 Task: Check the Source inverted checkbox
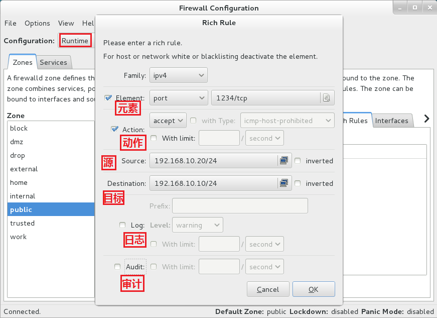298,161
